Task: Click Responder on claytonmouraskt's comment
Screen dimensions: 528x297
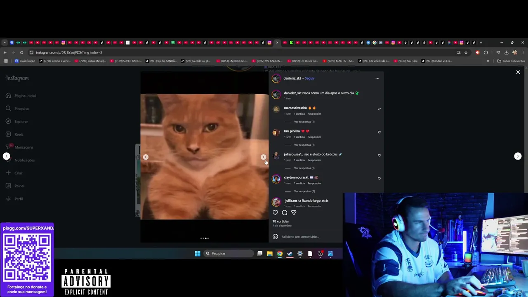Action: [314, 183]
